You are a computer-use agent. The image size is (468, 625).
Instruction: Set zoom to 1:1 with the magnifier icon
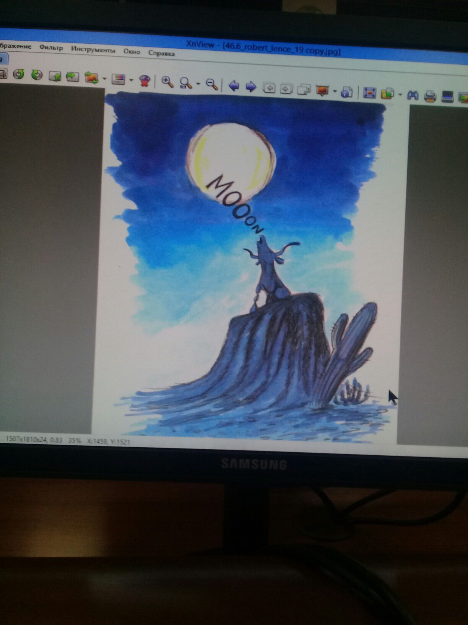click(x=186, y=83)
